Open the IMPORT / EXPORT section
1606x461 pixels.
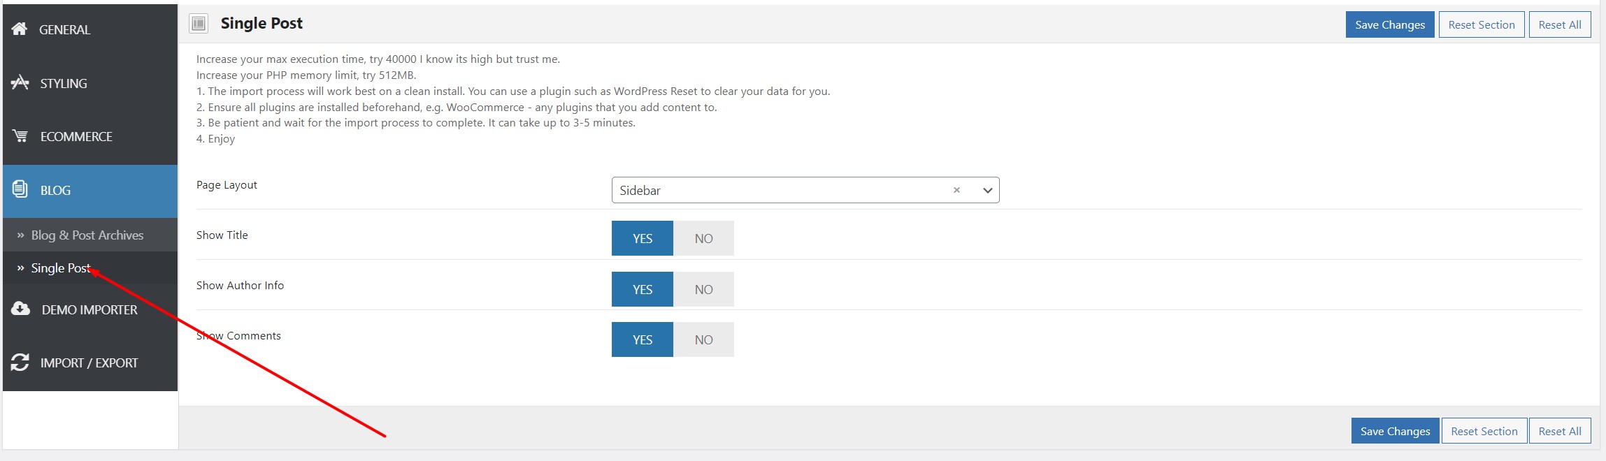pos(90,363)
